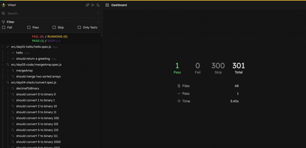Click the Dashboard icon in the header

click(x=107, y=5)
